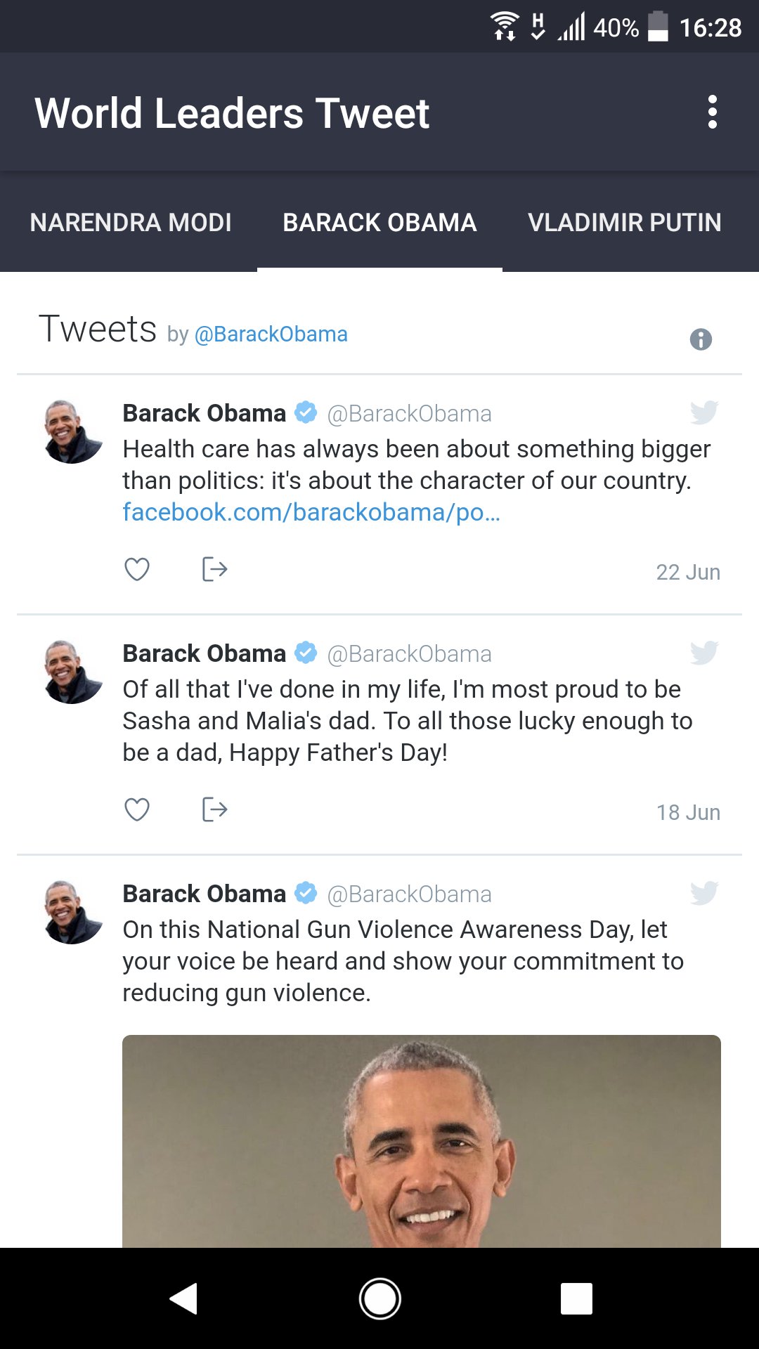Switch to the Vladimir Putin tab
This screenshot has width=759, height=1349.
625,222
